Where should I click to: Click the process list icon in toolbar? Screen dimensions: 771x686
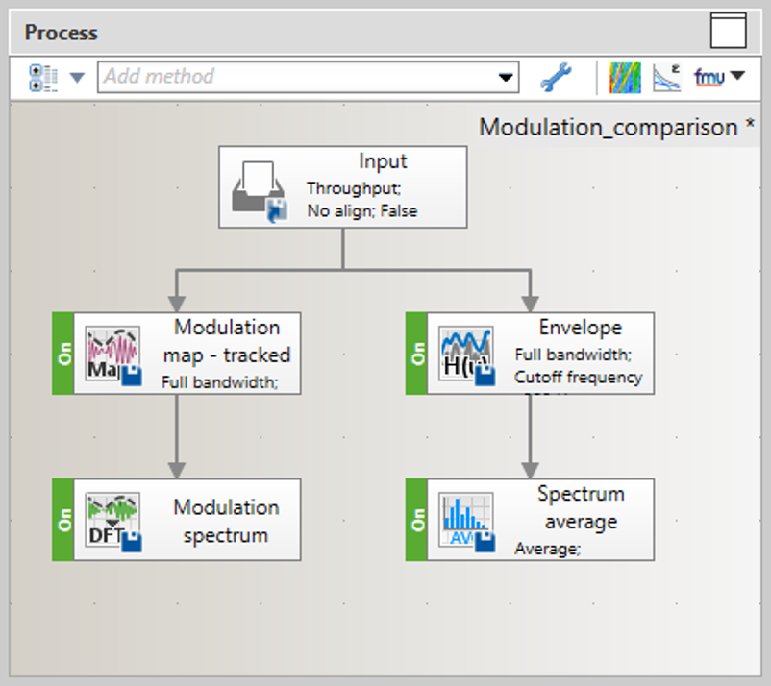[x=43, y=78]
